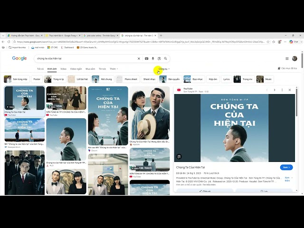Open the 'Dashboard' bookmark
This screenshot has width=304, height=228.
[x=67, y=47]
